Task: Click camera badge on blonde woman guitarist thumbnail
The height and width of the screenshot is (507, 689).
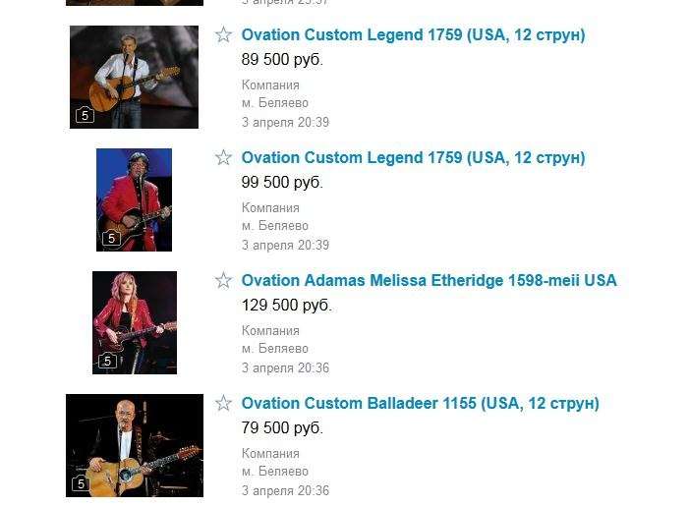Action: [x=107, y=361]
